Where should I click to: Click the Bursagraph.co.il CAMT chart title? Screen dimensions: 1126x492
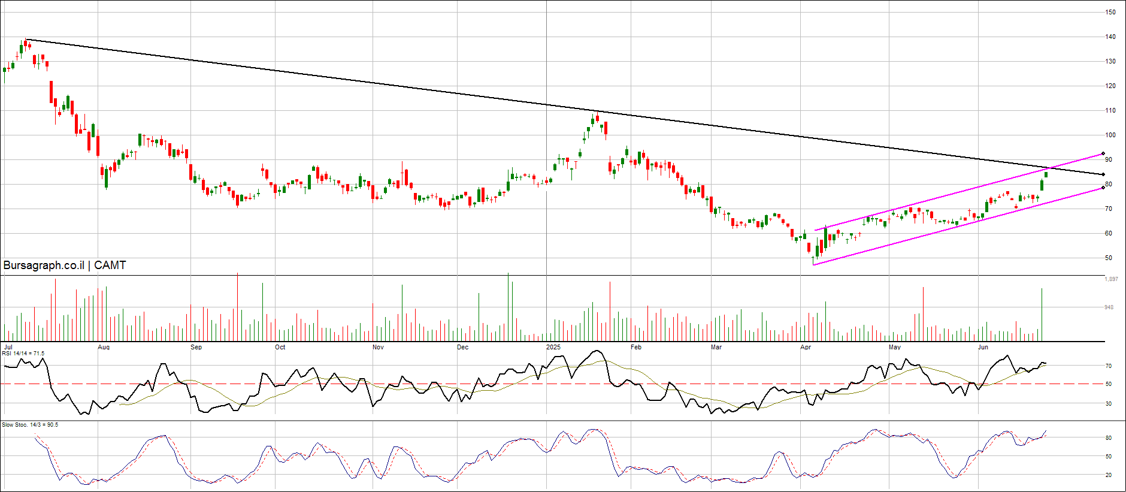coord(65,265)
